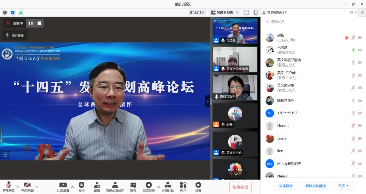366x194 pixels.
Task: Open the 更多 dropdown in member panel
Action: coord(343,186)
